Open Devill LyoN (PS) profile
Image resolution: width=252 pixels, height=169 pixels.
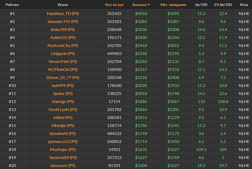[63, 110]
